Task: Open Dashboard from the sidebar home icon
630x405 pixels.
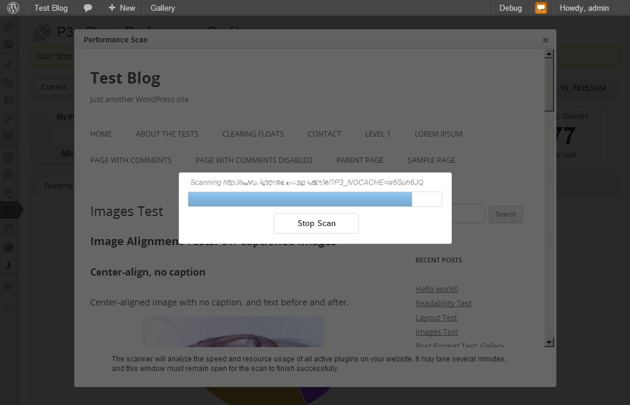Action: 9,26
